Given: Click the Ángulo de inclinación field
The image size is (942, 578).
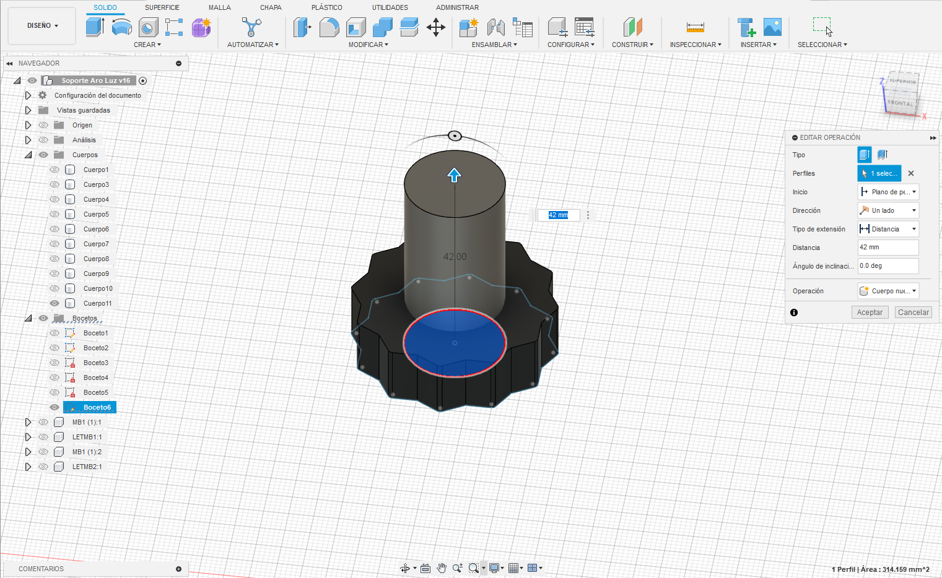Looking at the screenshot, I should (888, 266).
